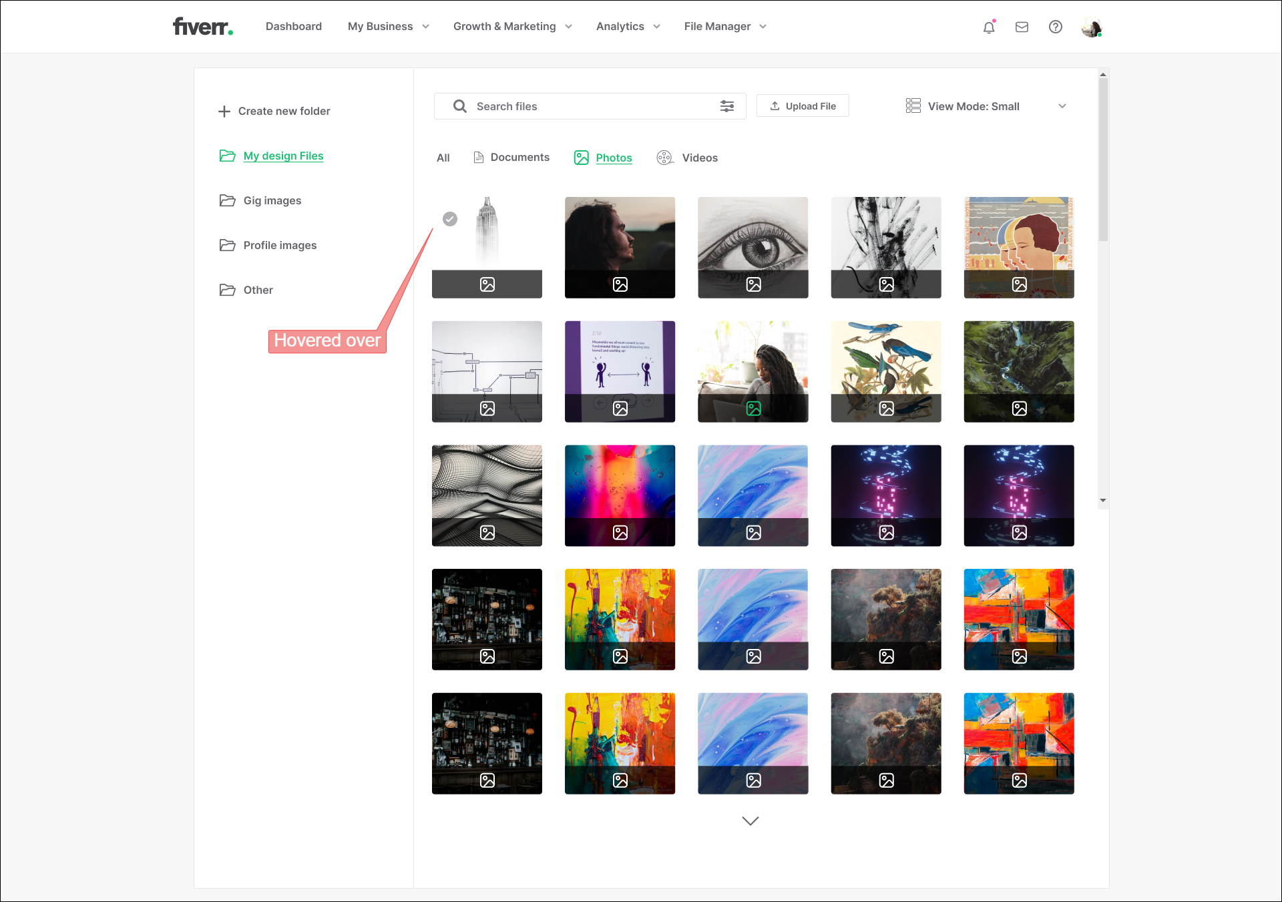Click the help question mark icon
Screen dimensions: 1282x902
[x=1055, y=27]
